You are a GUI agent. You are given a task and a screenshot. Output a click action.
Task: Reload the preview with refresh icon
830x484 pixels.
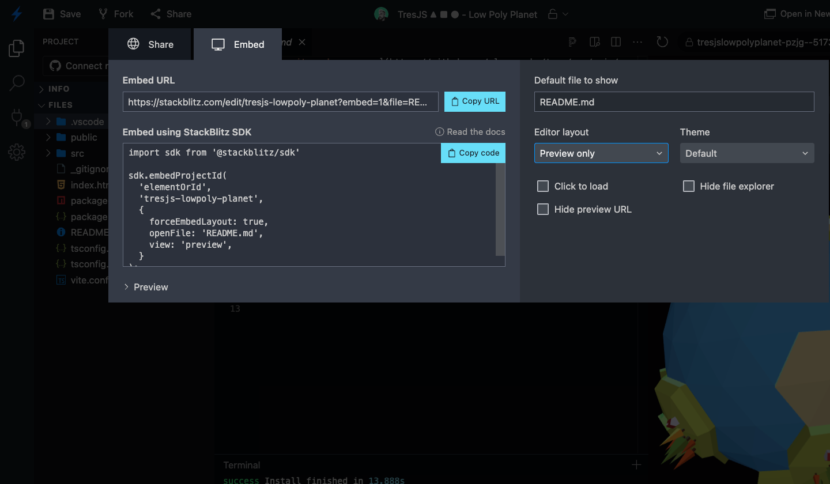coord(662,42)
